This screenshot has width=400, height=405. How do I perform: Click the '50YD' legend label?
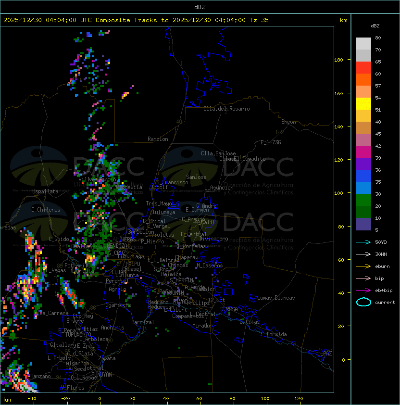(381, 242)
